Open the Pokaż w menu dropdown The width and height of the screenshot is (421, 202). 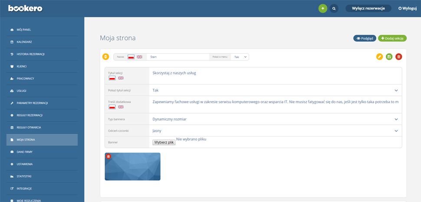pos(240,57)
